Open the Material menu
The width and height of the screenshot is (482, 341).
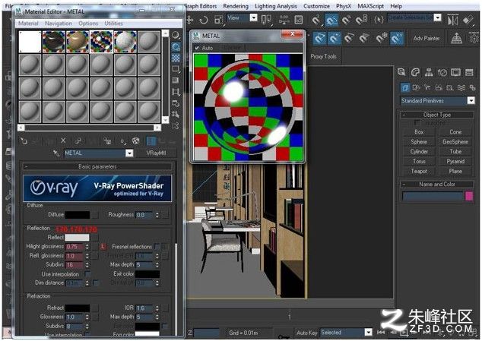click(x=28, y=24)
